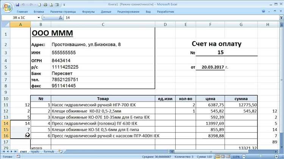Open the Формулы ribbon tab
This screenshot has height=159, width=284.
pyautogui.click(x=88, y=12)
